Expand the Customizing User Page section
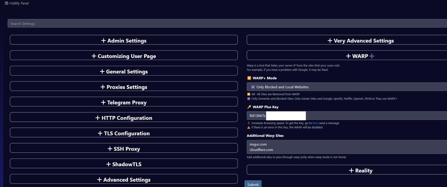The height and width of the screenshot is (187, 447). [x=123, y=56]
